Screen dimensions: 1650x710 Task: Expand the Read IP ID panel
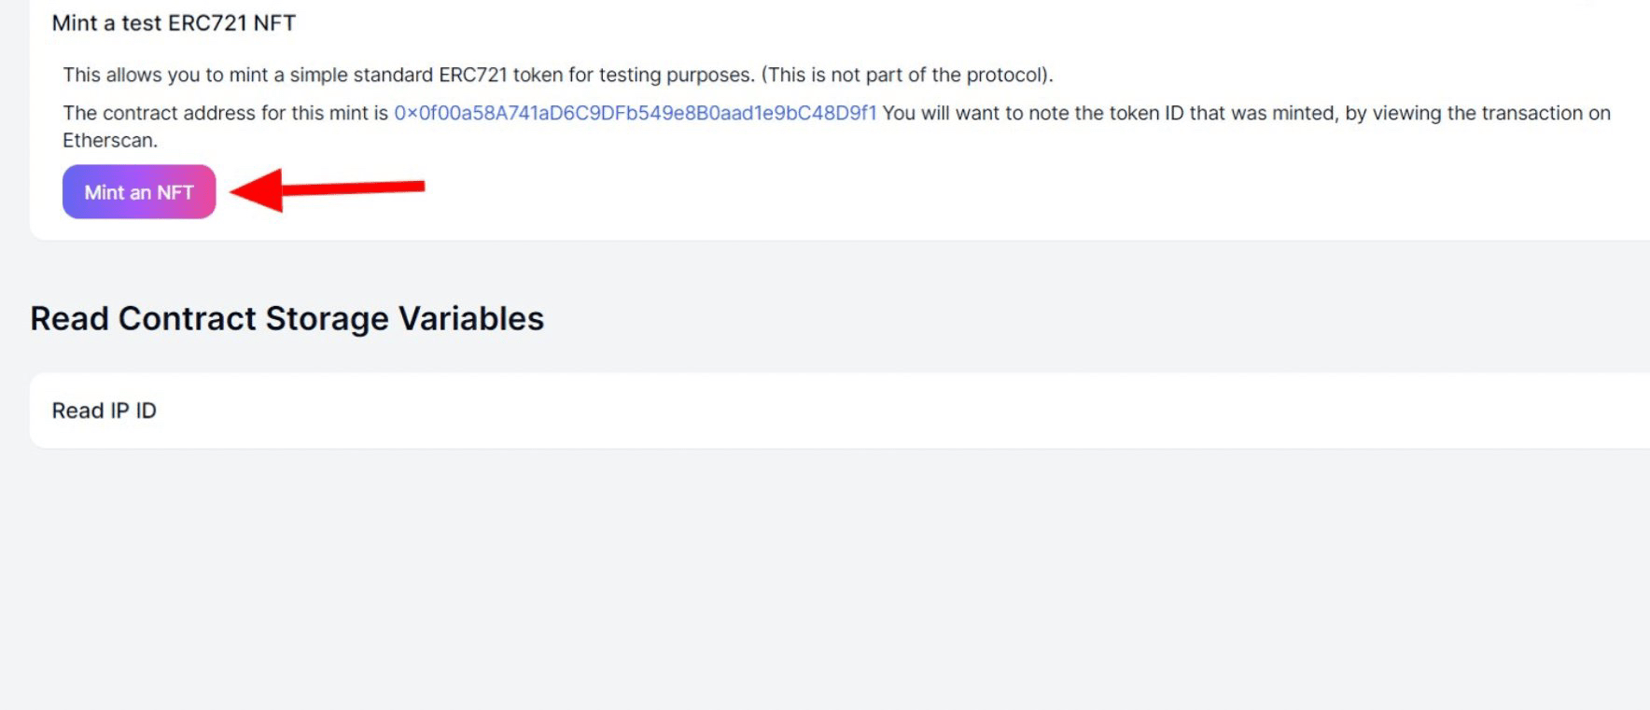104,411
